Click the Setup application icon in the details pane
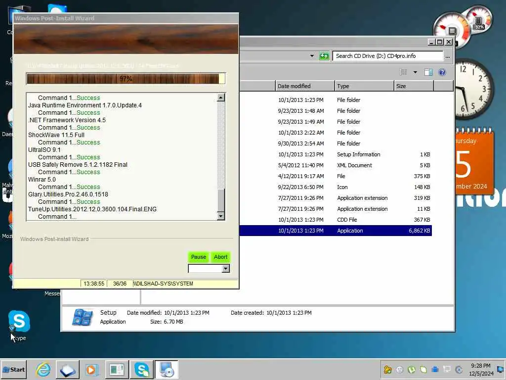Screen dimensions: 506x380 pos(83,317)
